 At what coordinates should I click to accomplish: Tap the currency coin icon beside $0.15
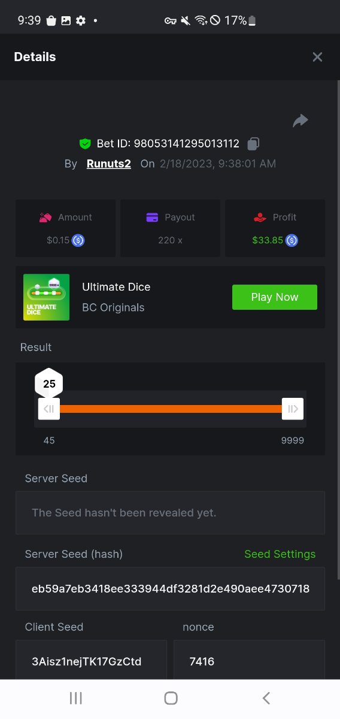click(78, 240)
